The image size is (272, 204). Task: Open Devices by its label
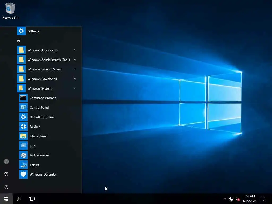coord(35,127)
